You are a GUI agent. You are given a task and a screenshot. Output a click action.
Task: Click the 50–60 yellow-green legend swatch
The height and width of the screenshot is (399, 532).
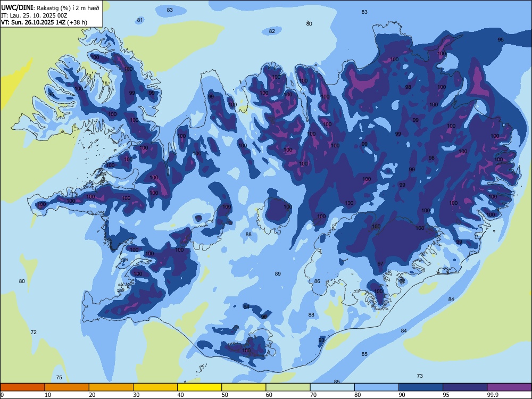click(244, 387)
